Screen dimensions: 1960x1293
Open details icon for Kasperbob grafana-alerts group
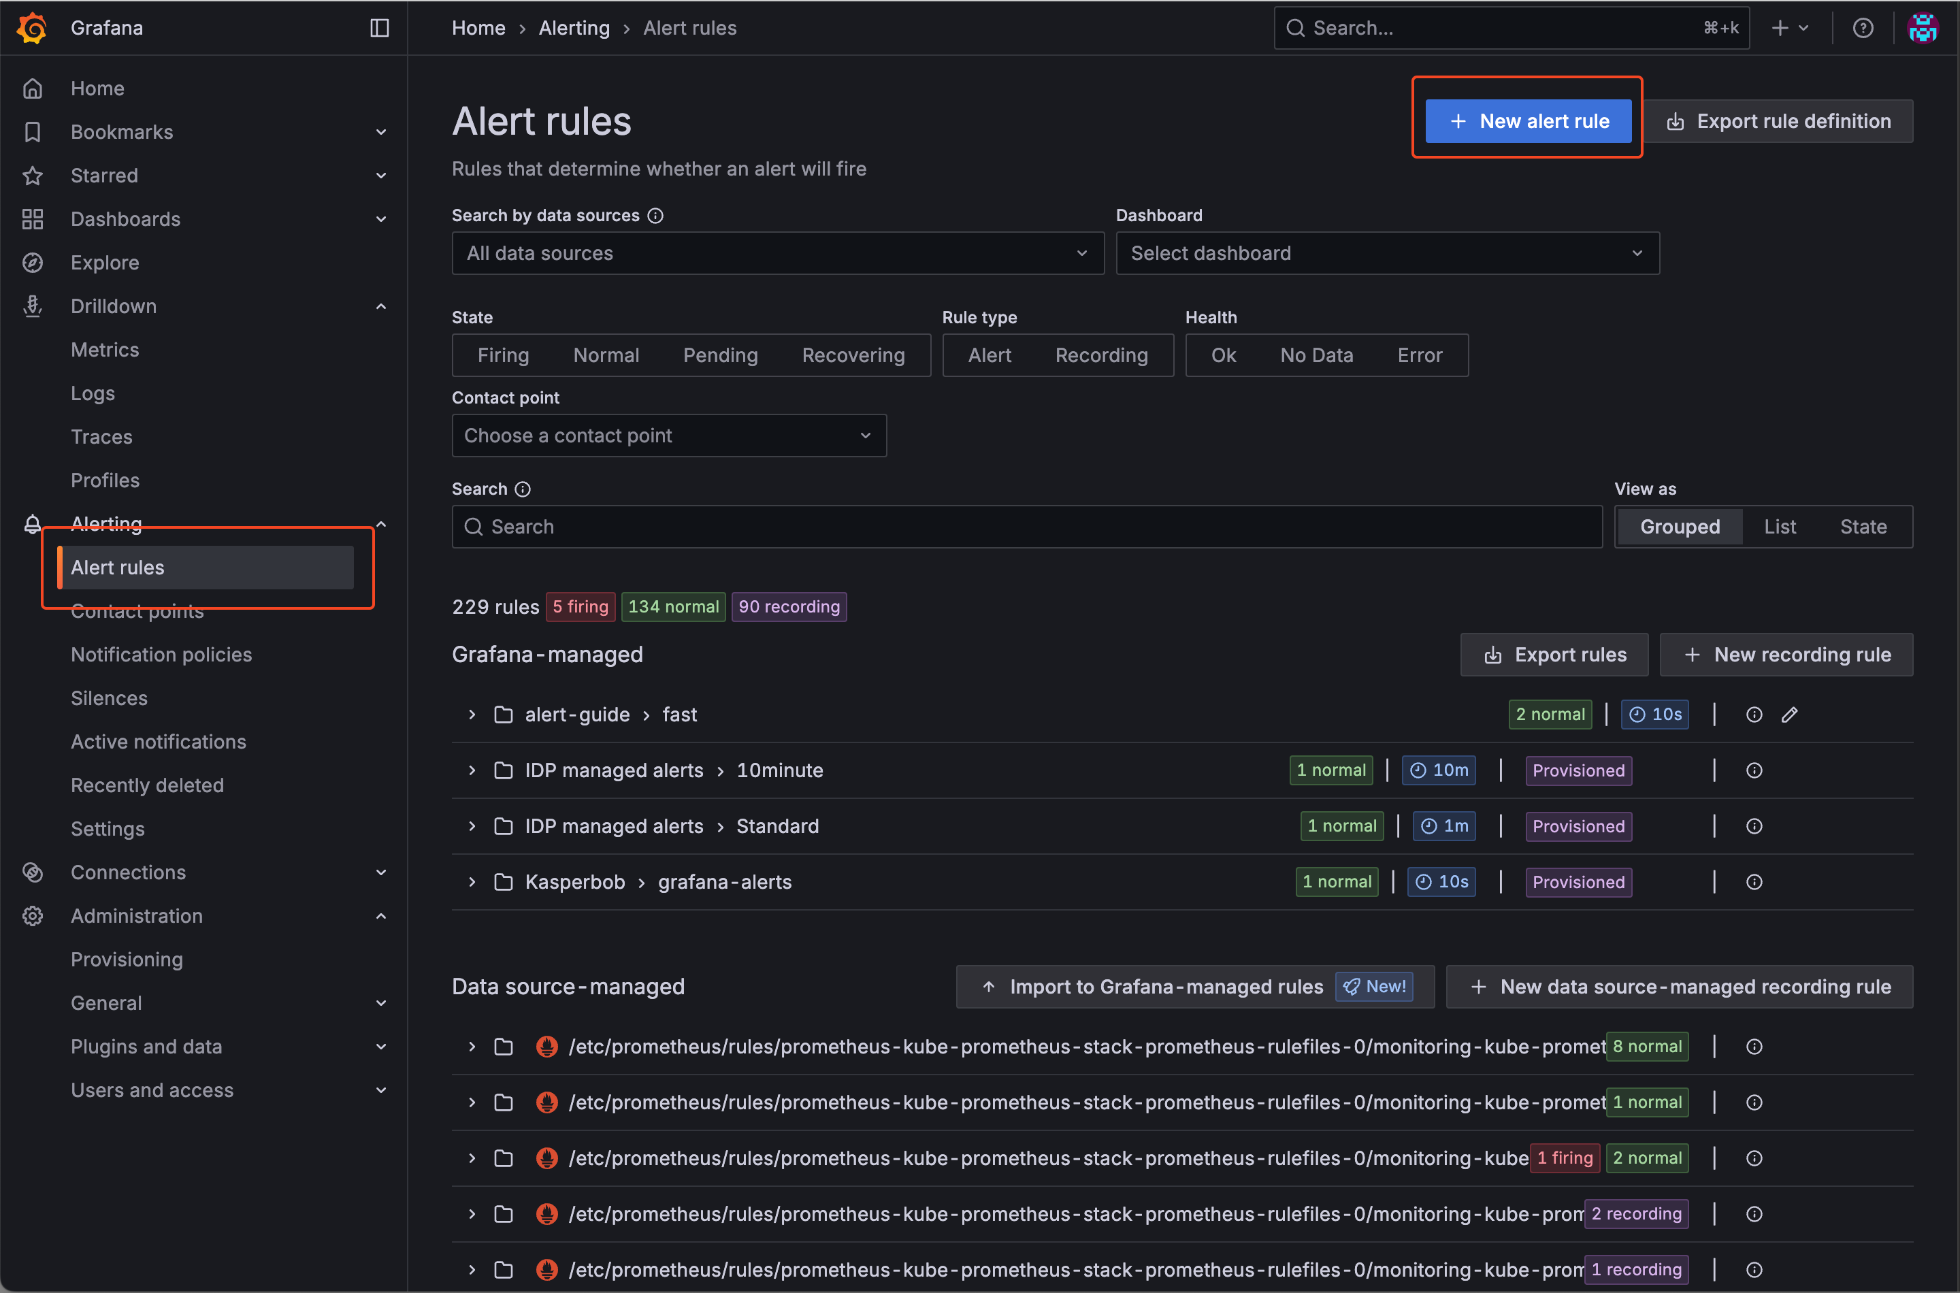point(1754,883)
